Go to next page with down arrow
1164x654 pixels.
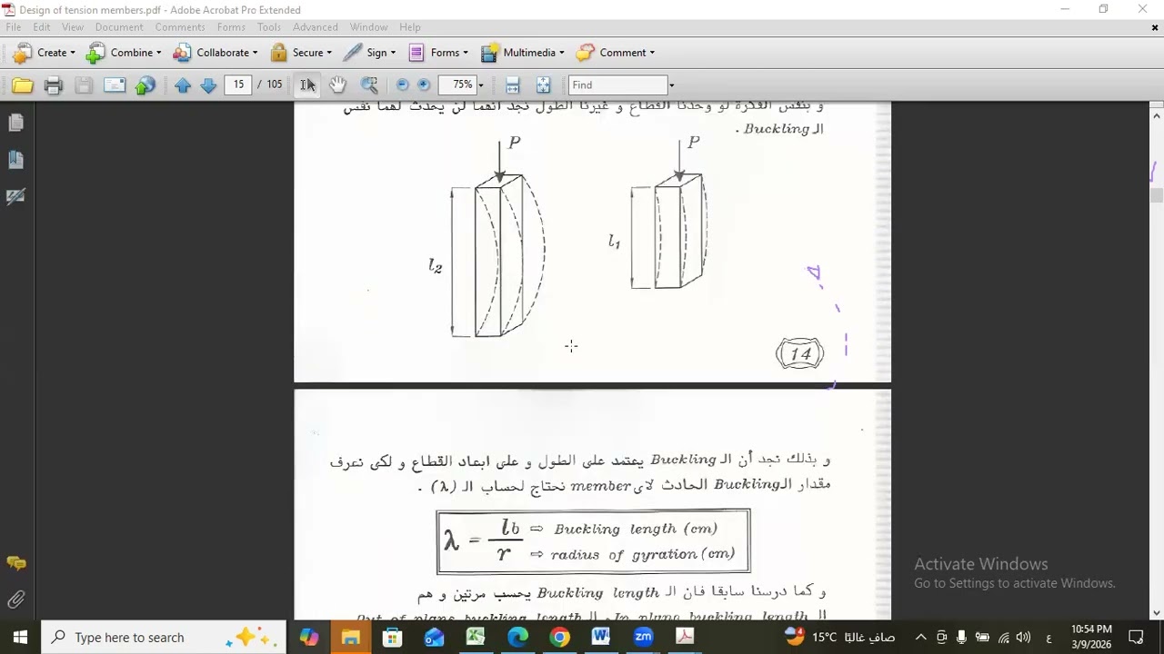pos(208,85)
